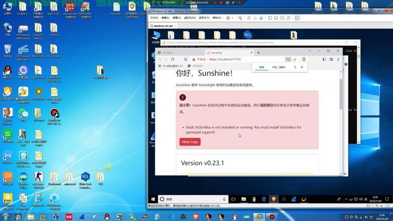This screenshot has height=221, width=393.
Task: Close the translate popup
Action: click(302, 67)
